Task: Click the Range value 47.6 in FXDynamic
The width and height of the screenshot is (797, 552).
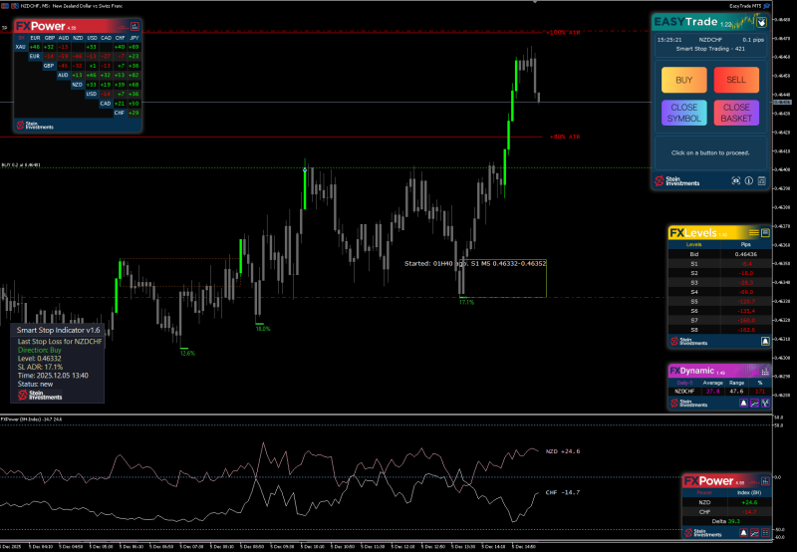Action: [x=736, y=392]
